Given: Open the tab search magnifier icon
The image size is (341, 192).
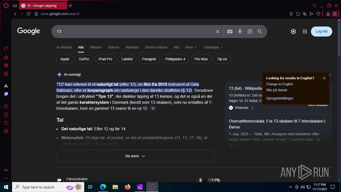Looking at the screenshot, I should 314,5.
